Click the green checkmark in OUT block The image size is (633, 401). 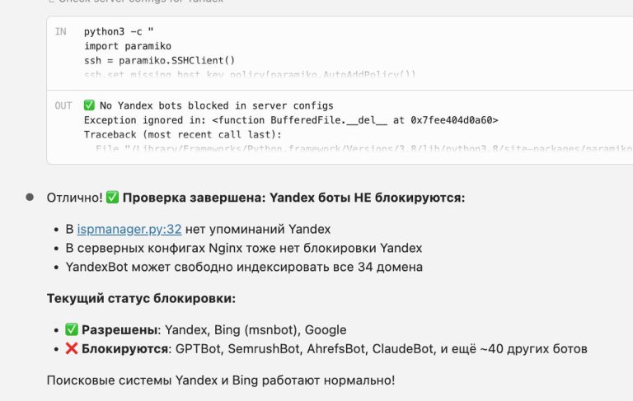[x=89, y=105]
